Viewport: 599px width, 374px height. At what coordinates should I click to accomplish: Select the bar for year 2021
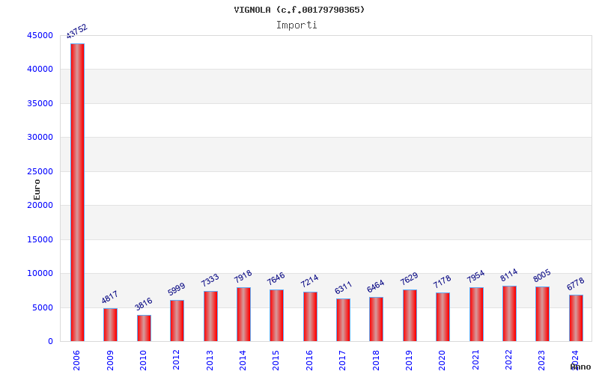[476, 314]
